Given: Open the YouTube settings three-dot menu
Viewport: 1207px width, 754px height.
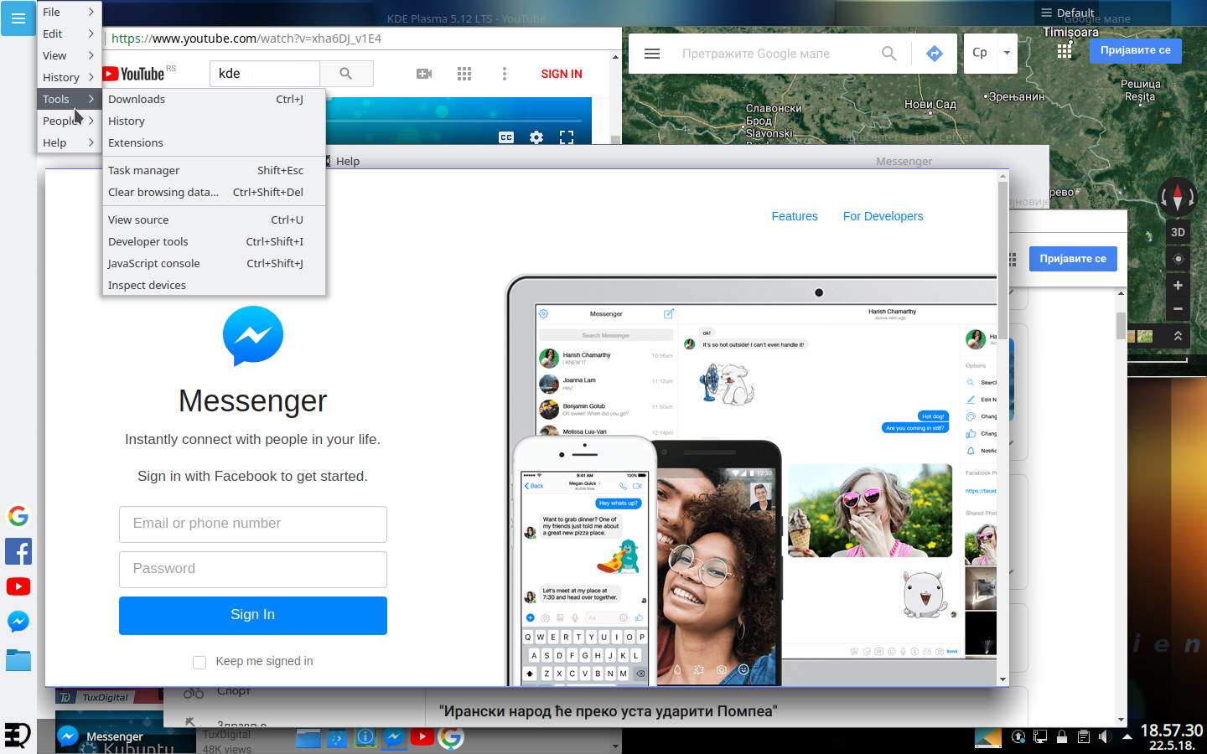Looking at the screenshot, I should (x=504, y=74).
